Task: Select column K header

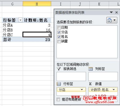Action: (x=99, y=4)
